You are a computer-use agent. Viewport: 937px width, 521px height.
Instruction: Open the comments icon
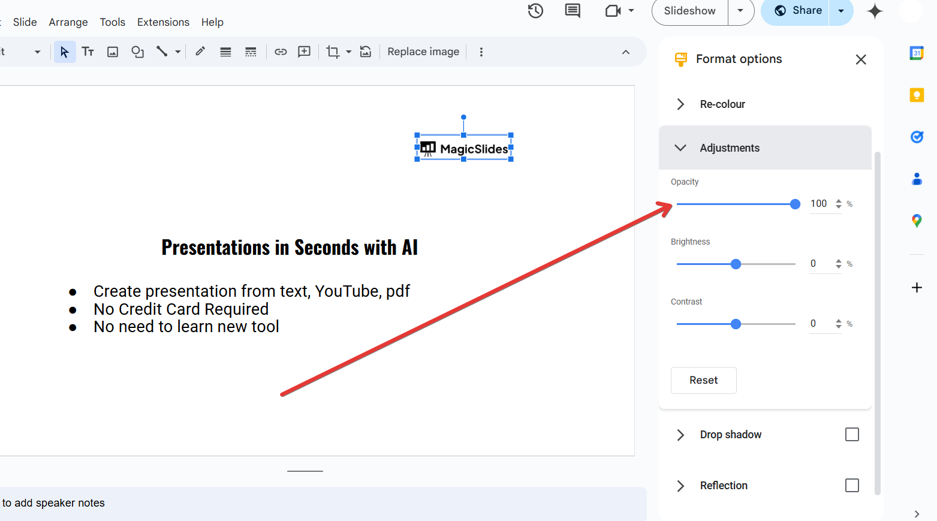(x=573, y=11)
